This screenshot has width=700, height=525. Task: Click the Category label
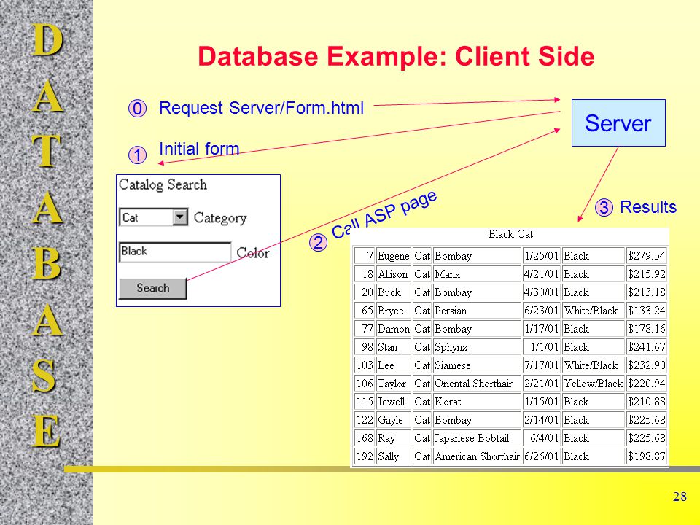point(220,218)
